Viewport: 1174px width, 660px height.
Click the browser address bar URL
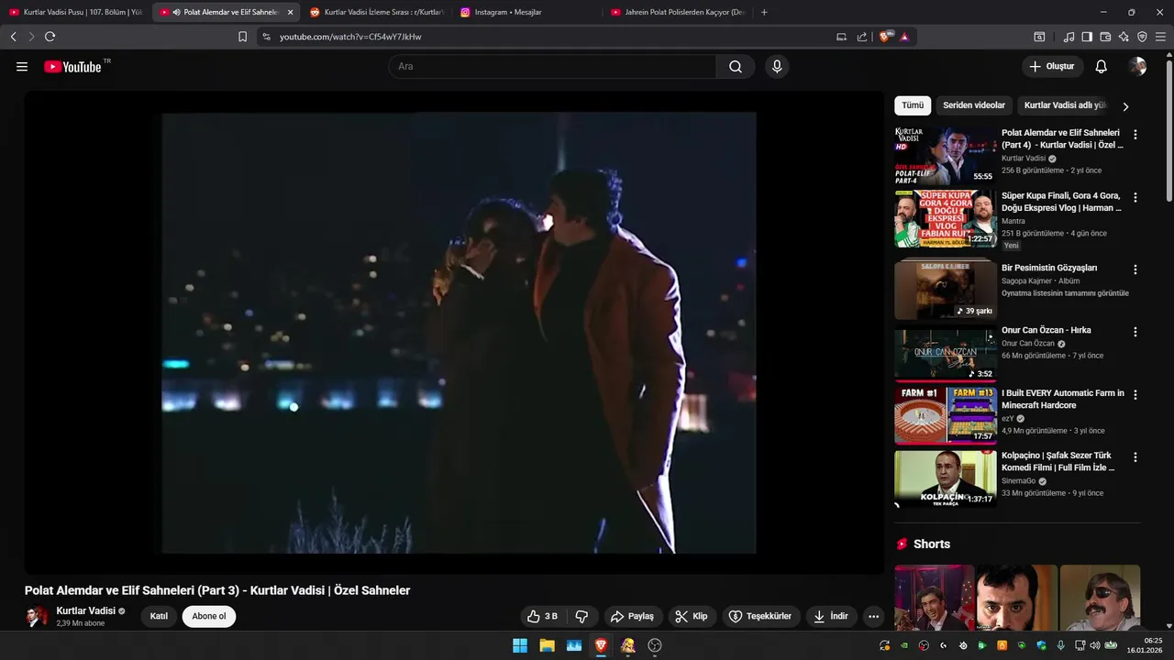350,37
